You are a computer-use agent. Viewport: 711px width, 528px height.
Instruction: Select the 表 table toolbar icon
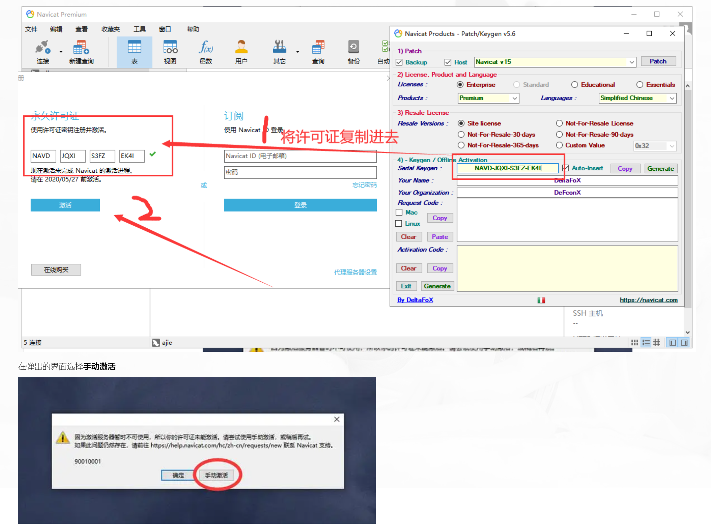(134, 52)
